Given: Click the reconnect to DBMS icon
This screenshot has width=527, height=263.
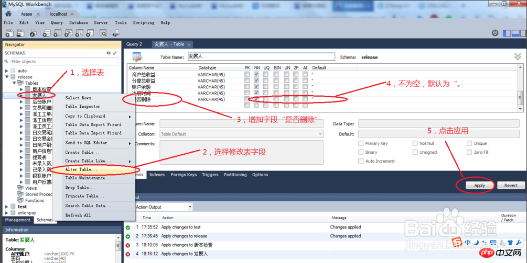Looking at the screenshot, I should pos(116,33).
